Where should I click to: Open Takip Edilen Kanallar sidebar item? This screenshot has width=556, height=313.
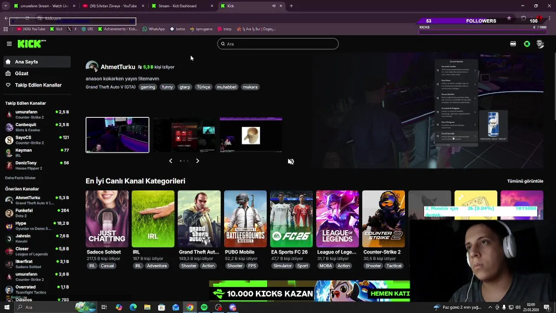pos(36,85)
